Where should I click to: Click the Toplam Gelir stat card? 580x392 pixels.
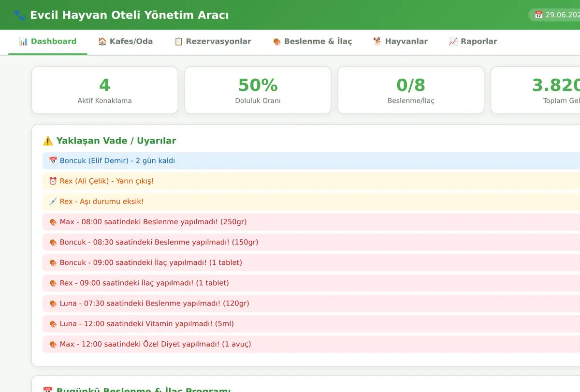(x=536, y=90)
